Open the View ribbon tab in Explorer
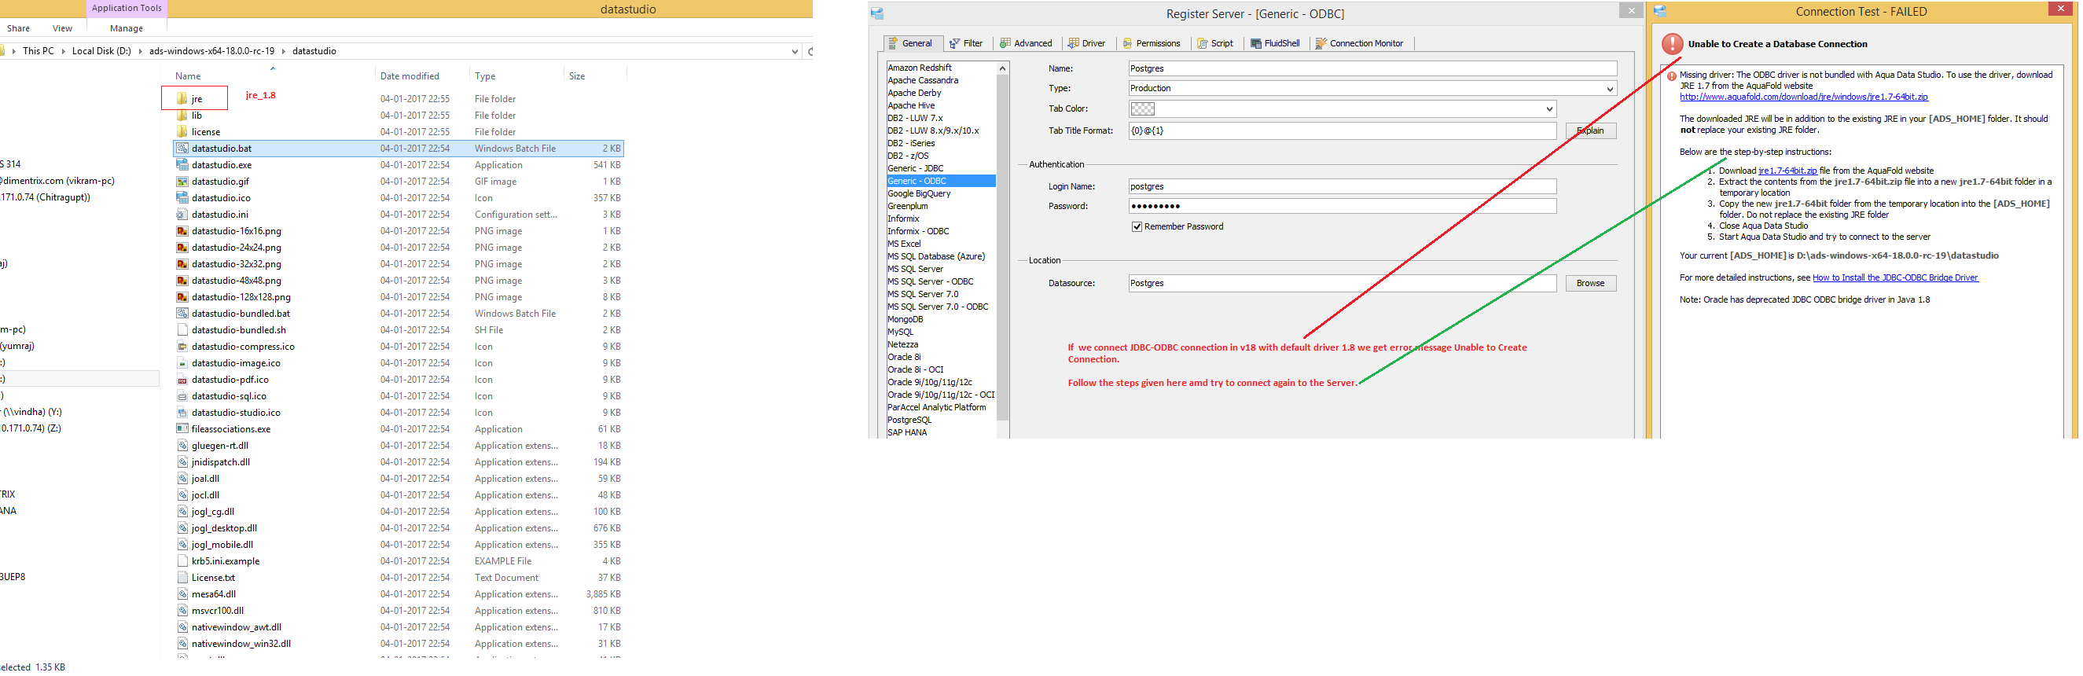Image resolution: width=2083 pixels, height=676 pixels. coord(62,28)
